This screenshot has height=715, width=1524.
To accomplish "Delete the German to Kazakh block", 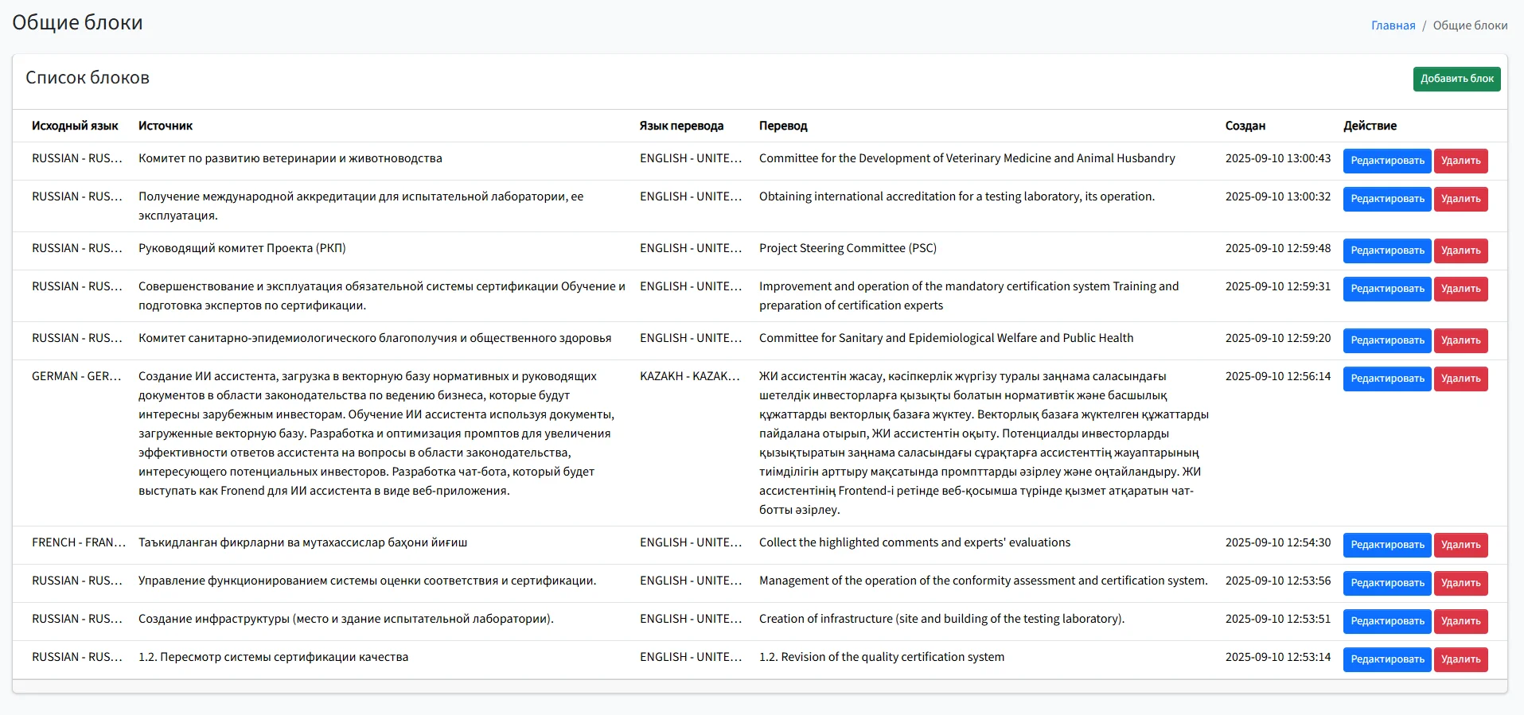I will (1460, 379).
